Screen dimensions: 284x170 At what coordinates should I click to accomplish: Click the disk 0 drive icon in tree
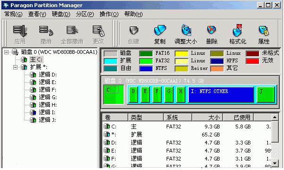point(15,52)
